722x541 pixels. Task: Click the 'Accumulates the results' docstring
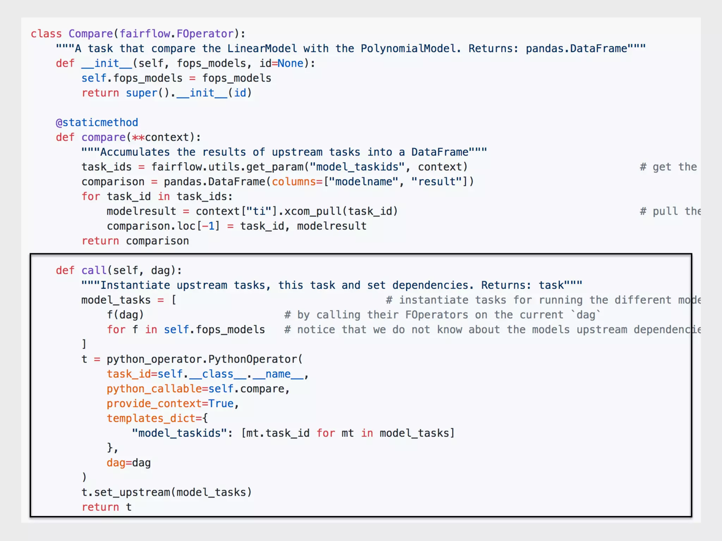tap(284, 152)
